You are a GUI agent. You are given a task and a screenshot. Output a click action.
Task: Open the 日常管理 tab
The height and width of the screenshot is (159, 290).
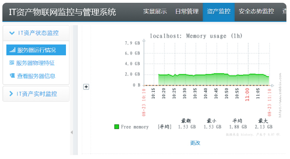tap(187, 11)
